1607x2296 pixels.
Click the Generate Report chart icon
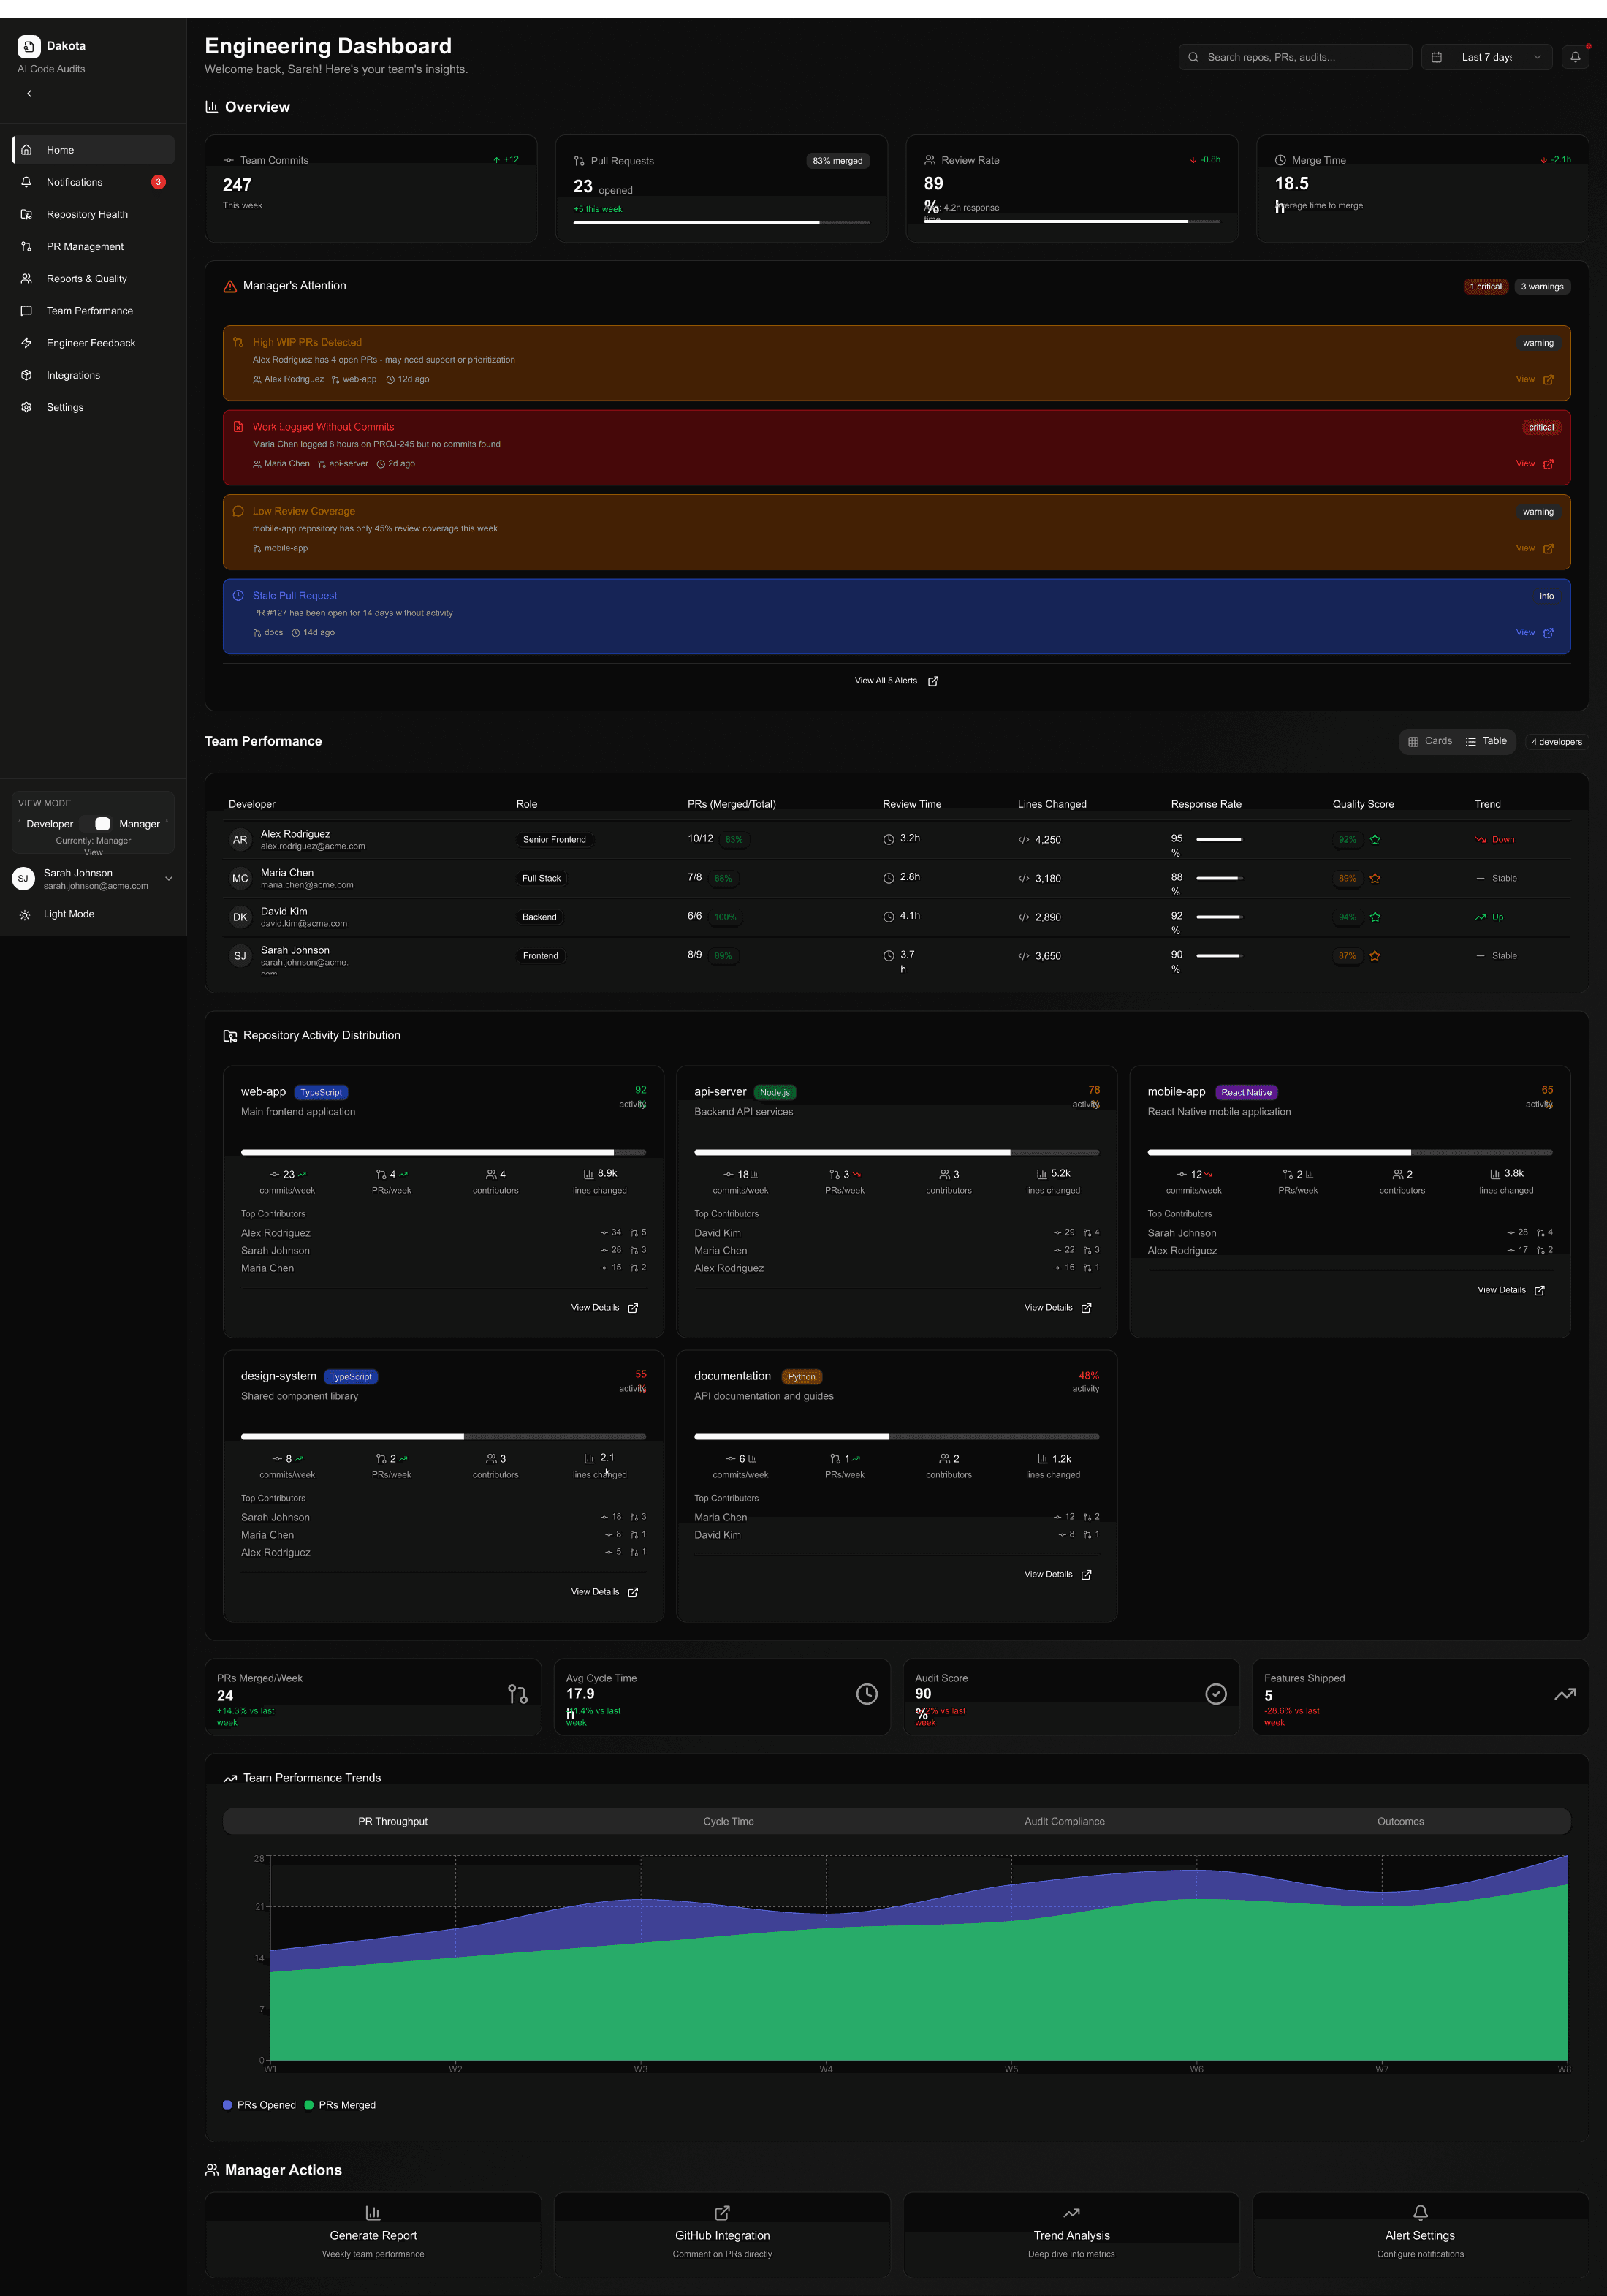[373, 2212]
